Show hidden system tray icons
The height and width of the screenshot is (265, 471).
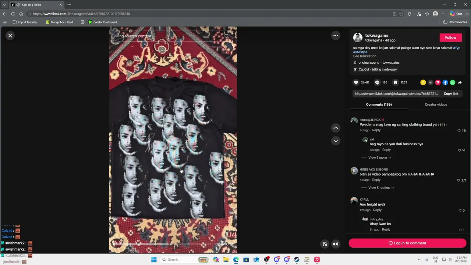[419, 259]
